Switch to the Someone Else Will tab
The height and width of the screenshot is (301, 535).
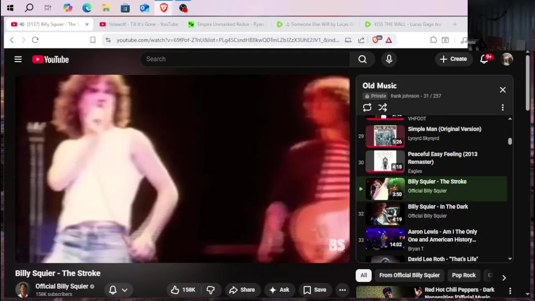pyautogui.click(x=316, y=24)
